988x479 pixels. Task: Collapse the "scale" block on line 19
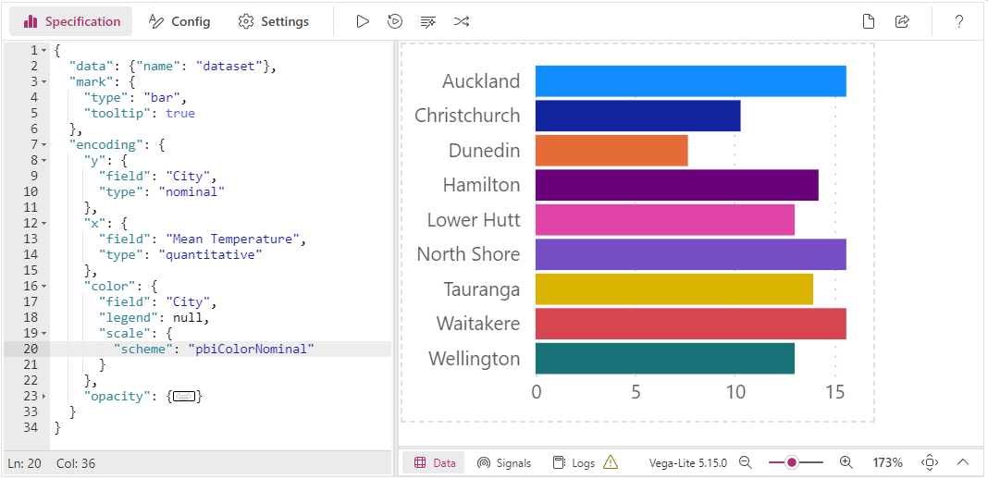point(43,334)
